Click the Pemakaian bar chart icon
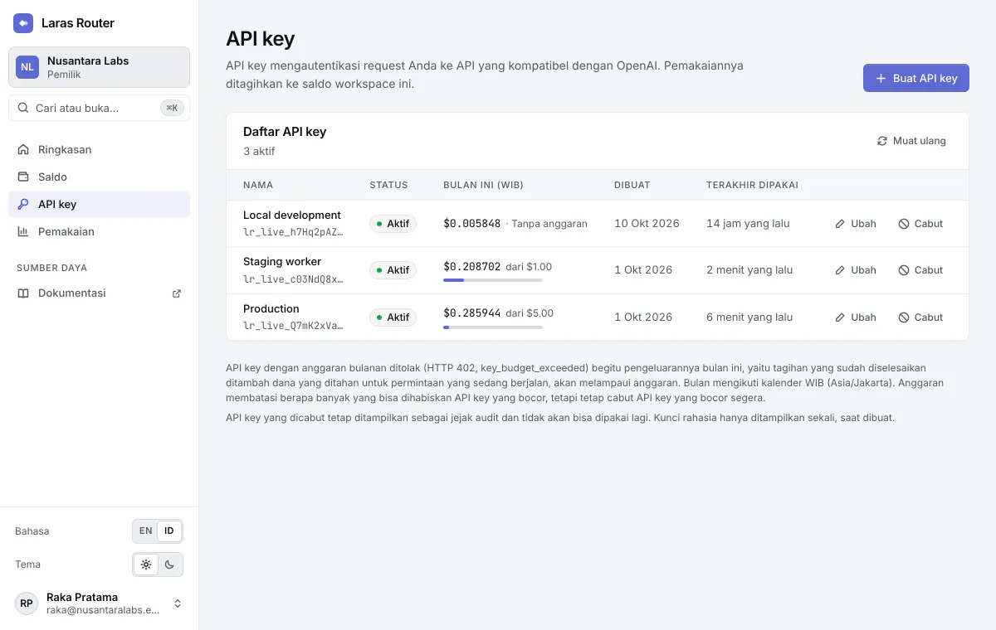996x630 pixels. pyautogui.click(x=23, y=231)
